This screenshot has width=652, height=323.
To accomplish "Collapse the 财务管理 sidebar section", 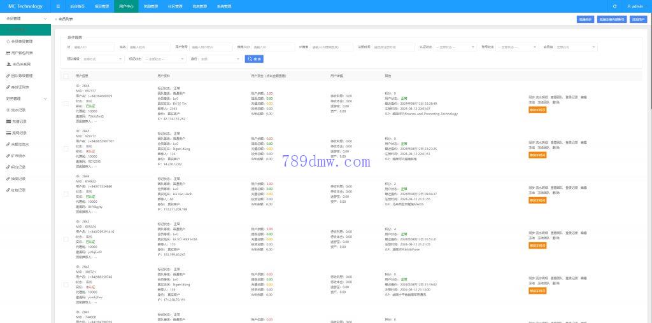I will pos(45,99).
